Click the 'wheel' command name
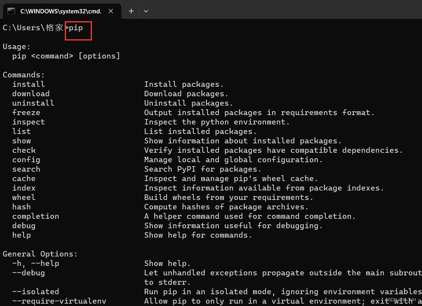The image size is (422, 306). click(x=24, y=197)
